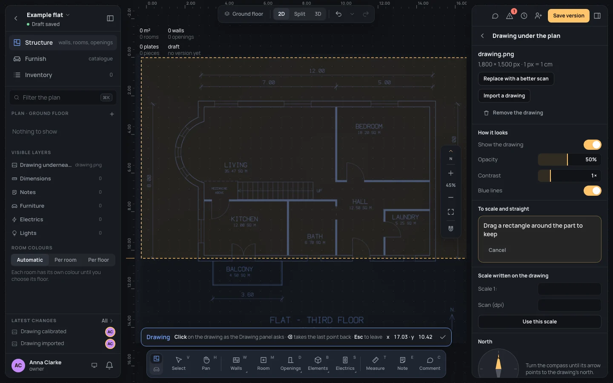Open version history clock icon
The width and height of the screenshot is (613, 383).
pyautogui.click(x=524, y=16)
